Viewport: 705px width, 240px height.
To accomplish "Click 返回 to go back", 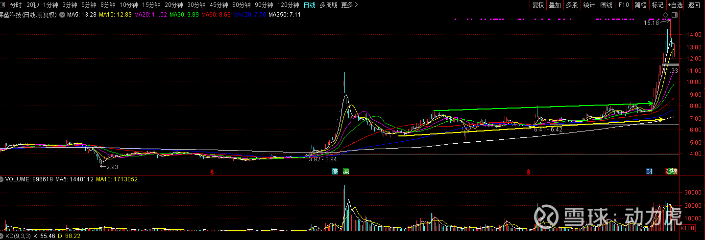I will (x=694, y=5).
